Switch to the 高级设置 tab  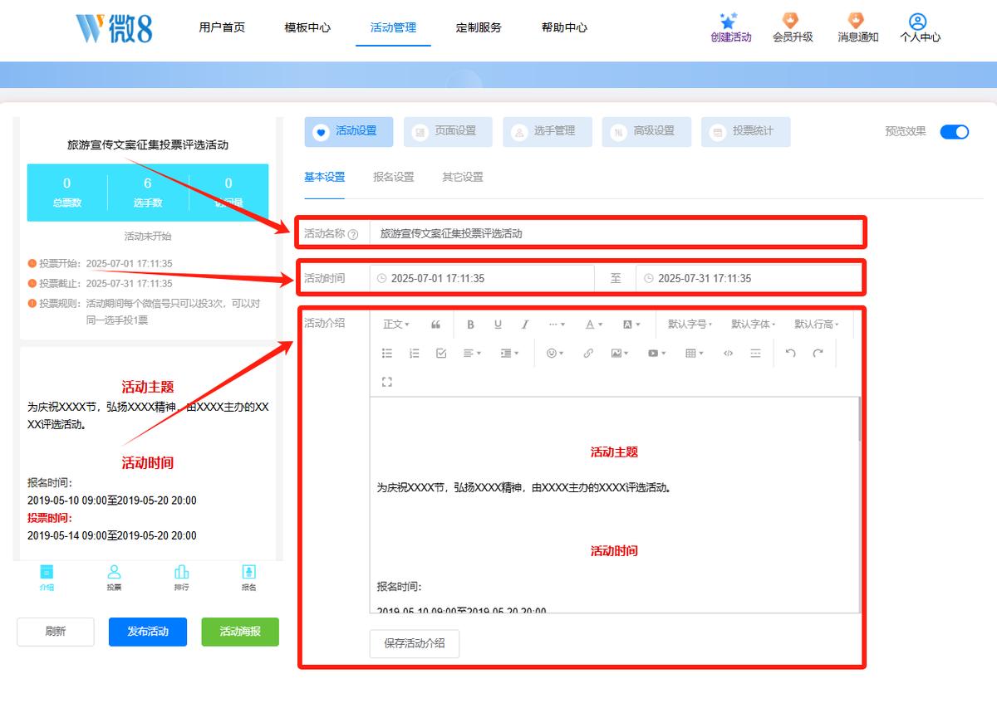646,131
